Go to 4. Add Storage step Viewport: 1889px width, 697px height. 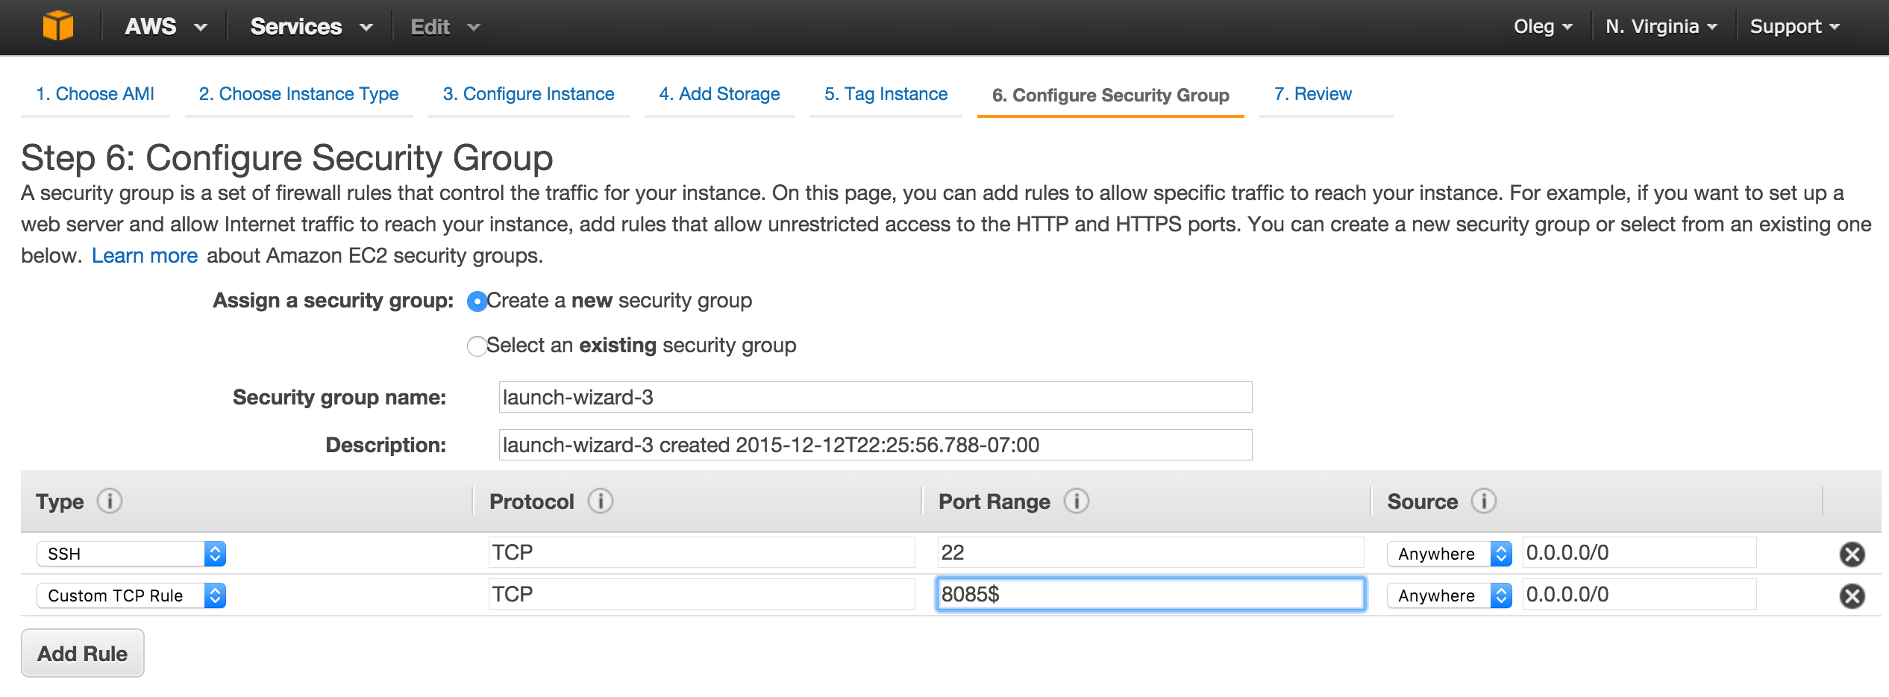[719, 94]
